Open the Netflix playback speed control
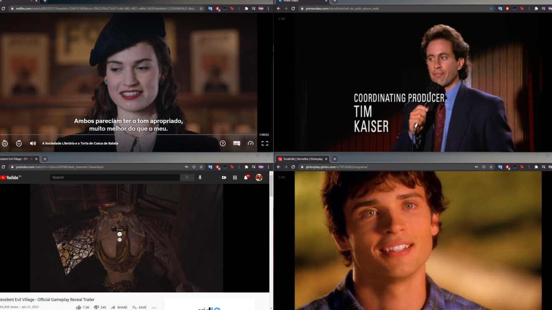The image size is (552, 310). pos(250,143)
